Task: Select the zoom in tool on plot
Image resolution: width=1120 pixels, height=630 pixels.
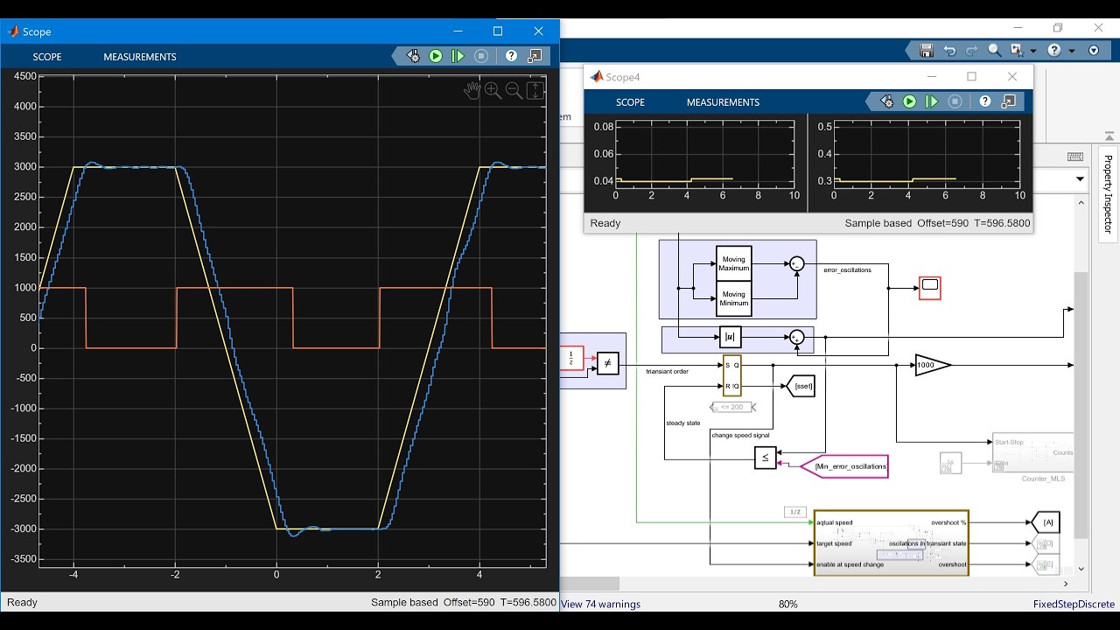Action: pos(493,90)
